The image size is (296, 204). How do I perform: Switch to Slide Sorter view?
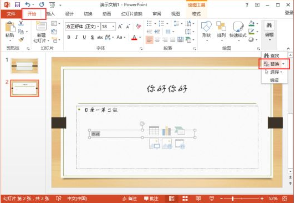[x=185, y=198]
